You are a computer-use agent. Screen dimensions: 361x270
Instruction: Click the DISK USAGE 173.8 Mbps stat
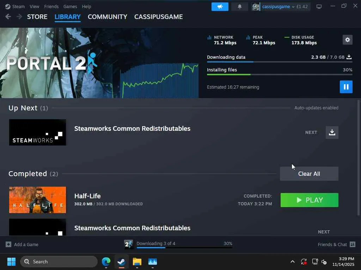coord(301,40)
